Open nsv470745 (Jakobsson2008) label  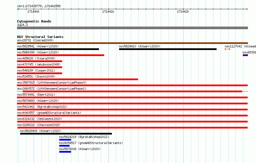[x=39, y=64]
